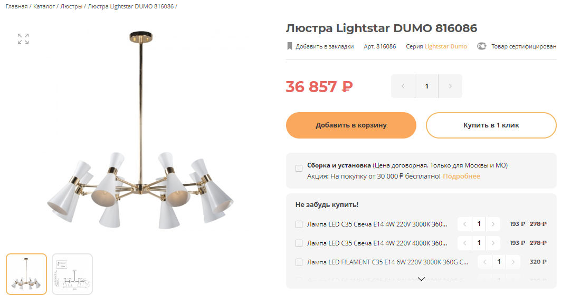Select the LED FILAMENT C35 lamp checkbox
Viewport: 561px width, 296px height.
tap(299, 262)
